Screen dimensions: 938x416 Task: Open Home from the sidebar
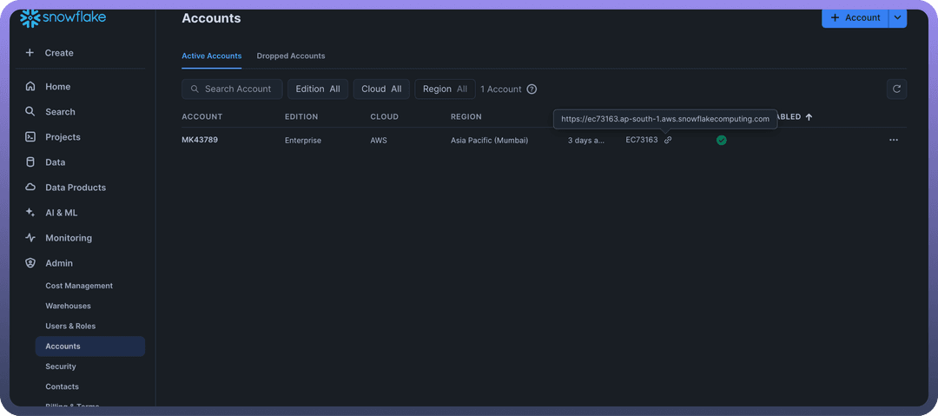click(x=57, y=87)
